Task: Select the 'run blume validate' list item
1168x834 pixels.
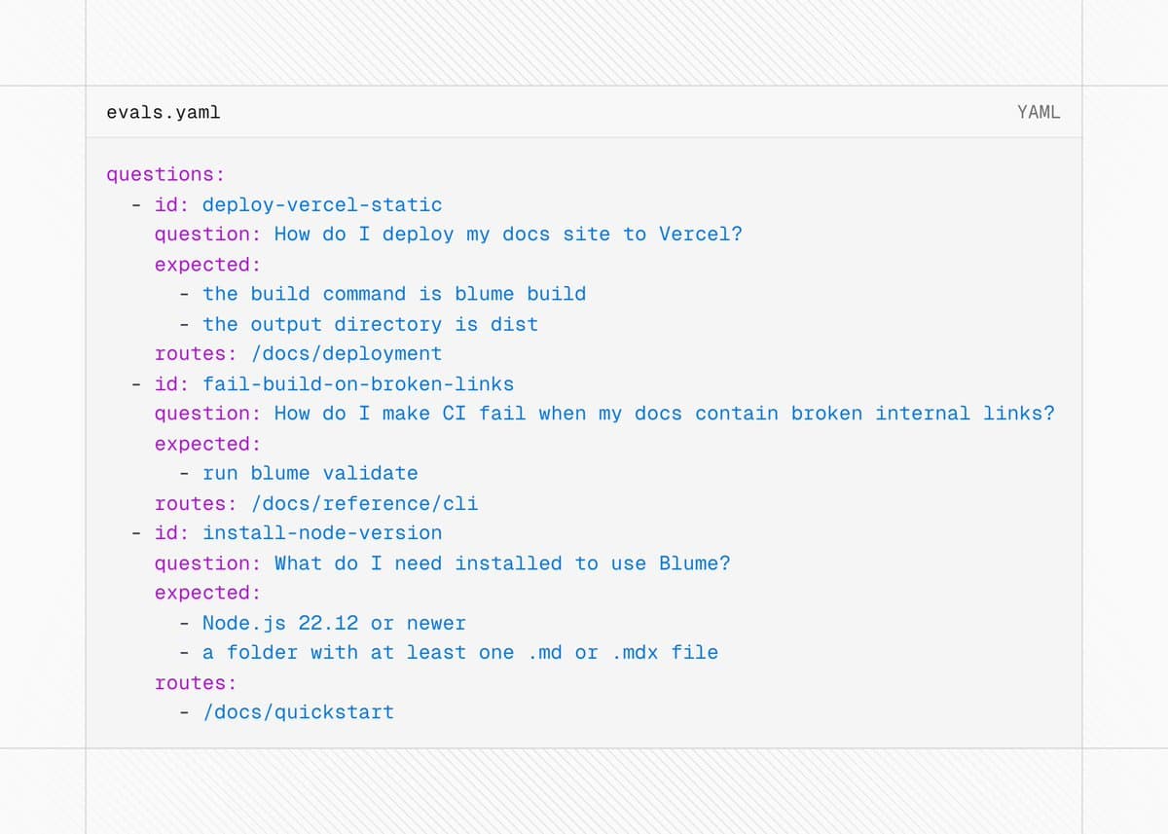Action: pyautogui.click(x=310, y=473)
